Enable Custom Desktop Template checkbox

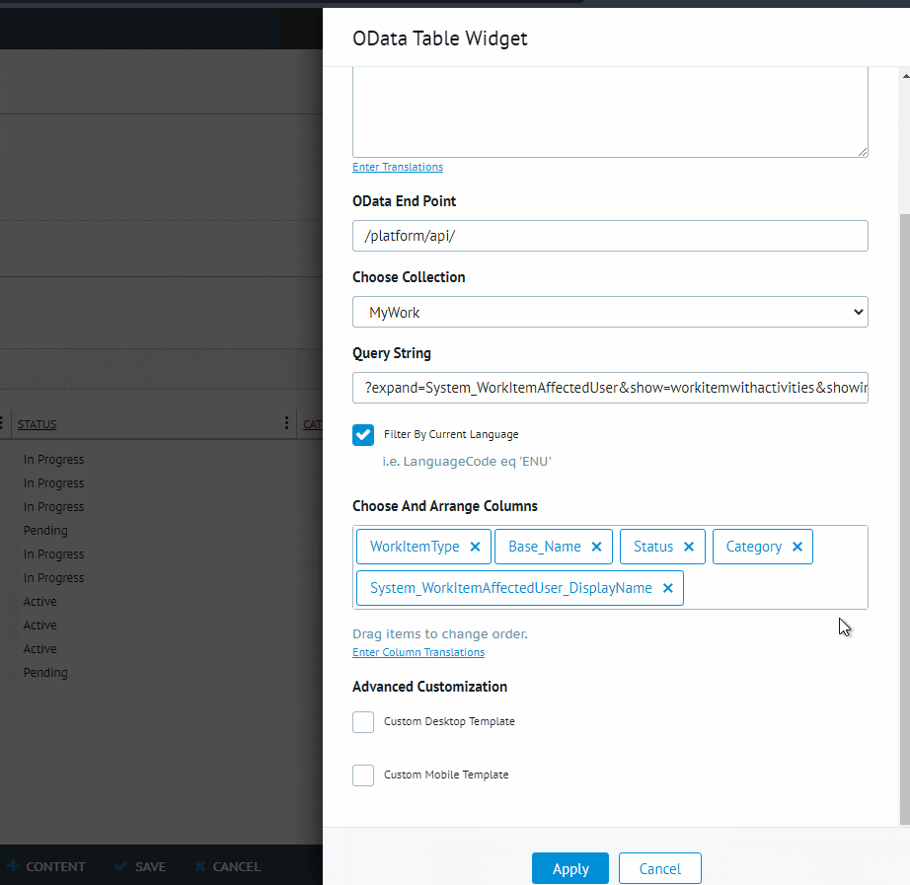click(363, 722)
